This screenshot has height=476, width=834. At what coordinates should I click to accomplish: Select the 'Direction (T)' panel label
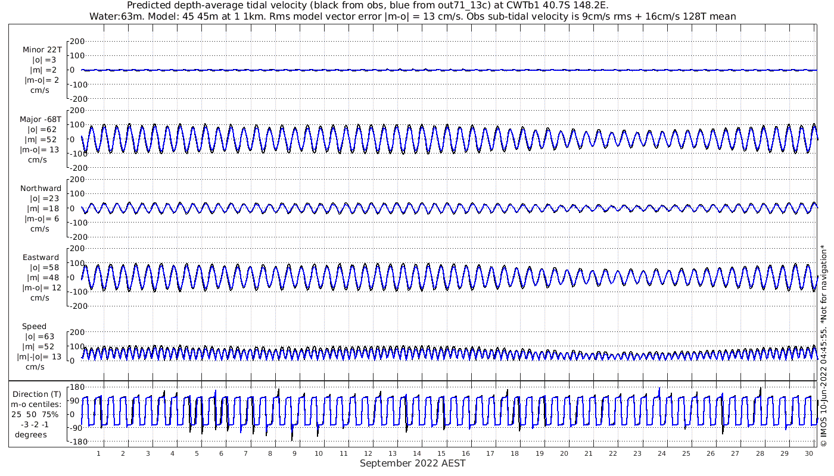coord(37,394)
